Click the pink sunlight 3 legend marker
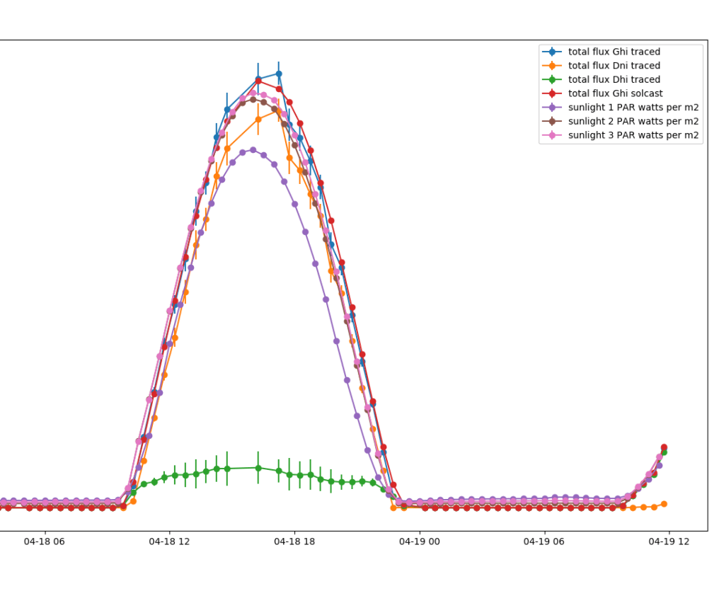The height and width of the screenshot is (591, 724). coord(553,135)
